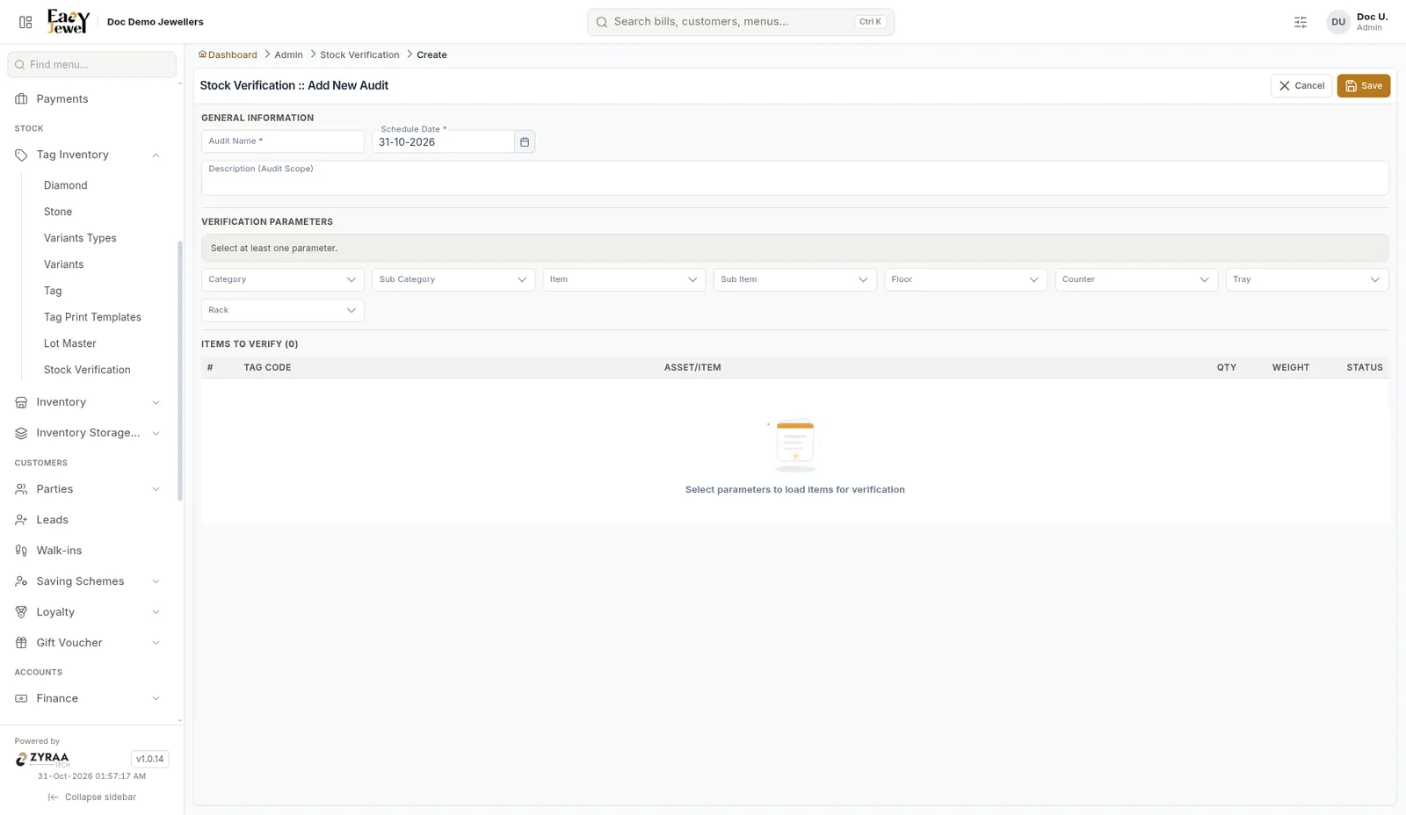Click the DU user avatar

click(x=1337, y=22)
